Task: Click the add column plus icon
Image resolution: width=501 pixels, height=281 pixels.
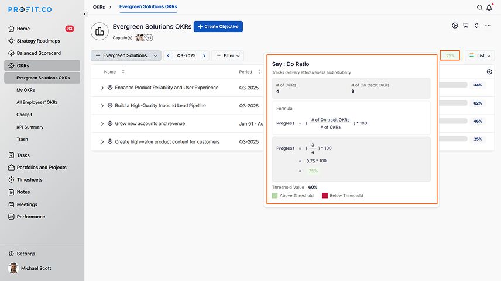Action: point(489,72)
